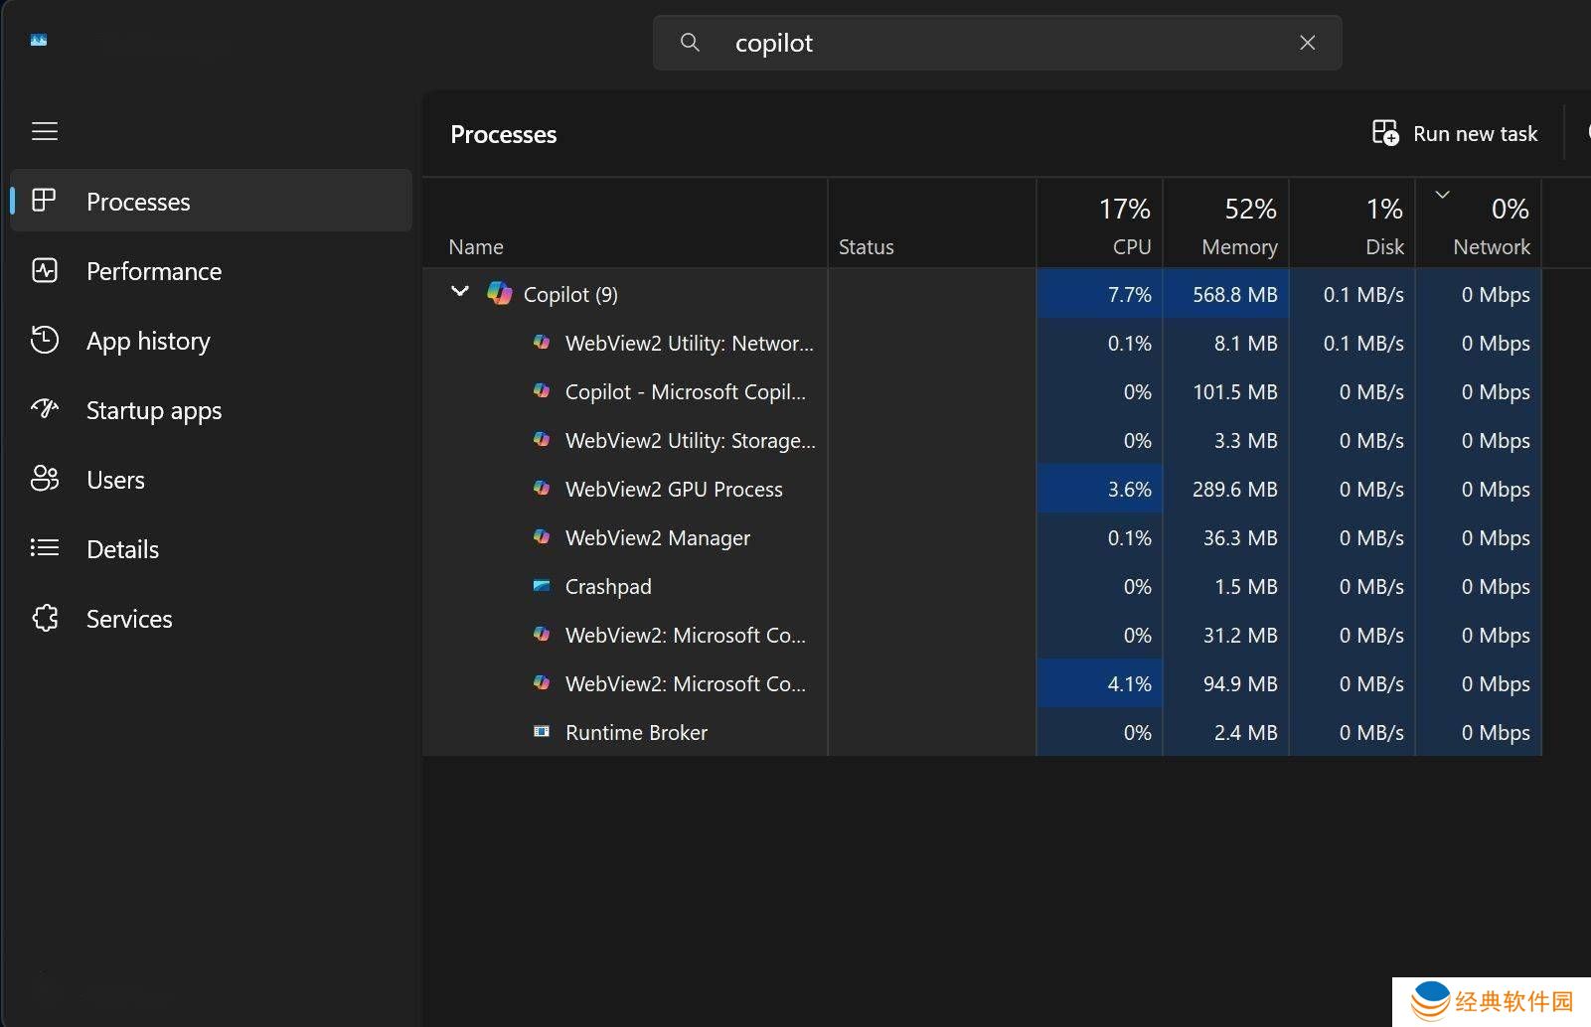This screenshot has width=1591, height=1027.
Task: Select the Processes tab in sidebar
Action: coord(138,202)
